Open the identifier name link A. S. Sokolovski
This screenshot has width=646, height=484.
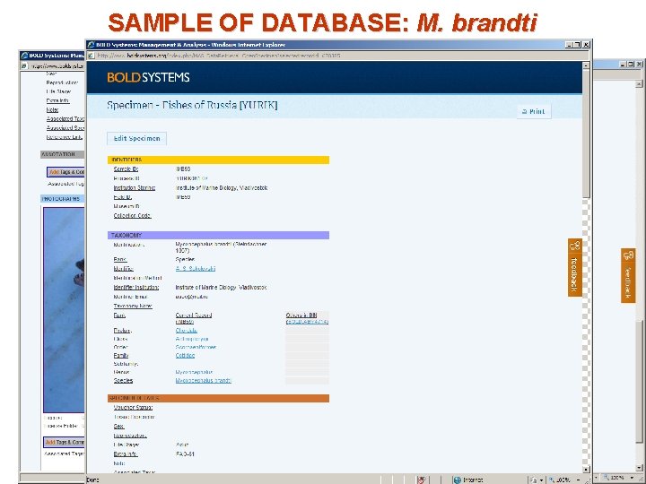[x=196, y=269]
